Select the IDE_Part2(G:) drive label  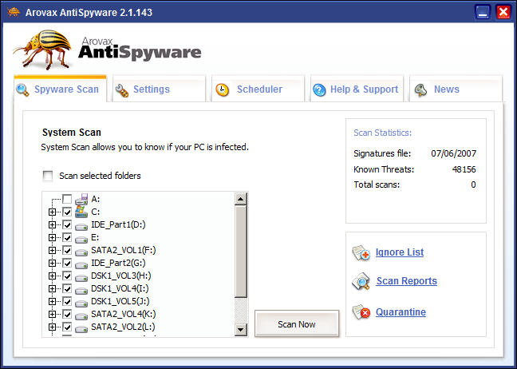[118, 263]
